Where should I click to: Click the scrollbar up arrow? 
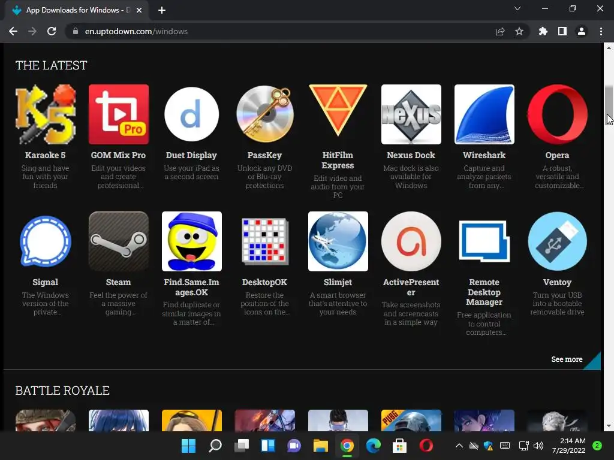coord(609,48)
